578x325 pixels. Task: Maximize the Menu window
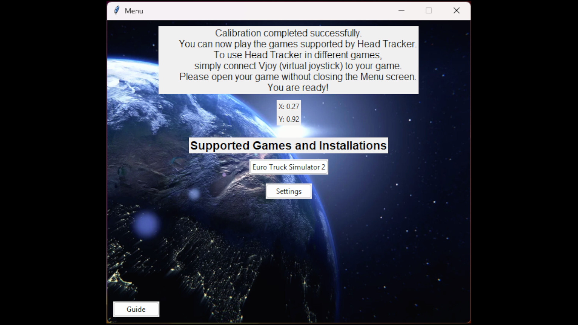[429, 11]
